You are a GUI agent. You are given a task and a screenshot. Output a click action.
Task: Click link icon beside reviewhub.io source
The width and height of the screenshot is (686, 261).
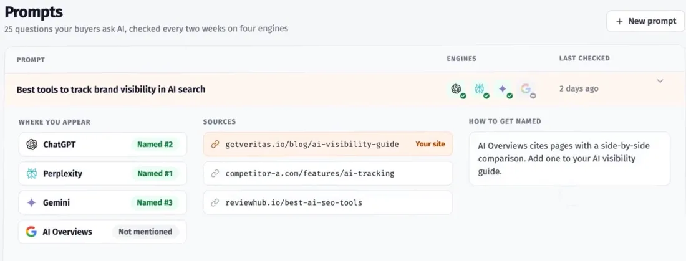click(x=215, y=203)
